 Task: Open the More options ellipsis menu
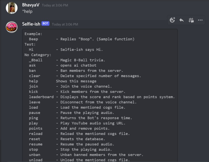(200, 20)
